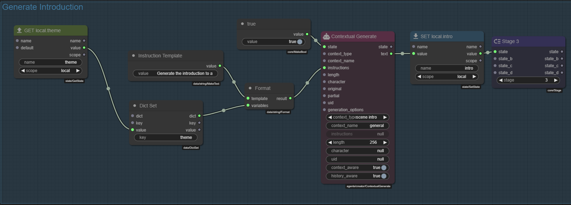Click the value input port of SET local.intro

coord(414,54)
